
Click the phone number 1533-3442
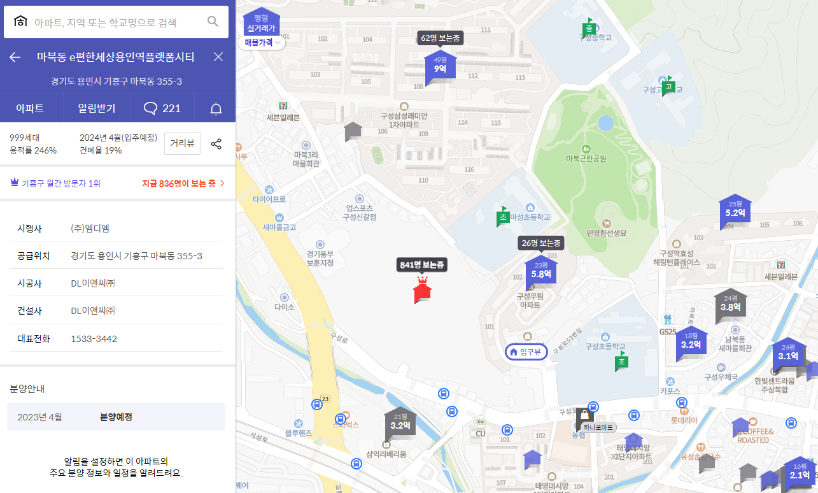94,339
